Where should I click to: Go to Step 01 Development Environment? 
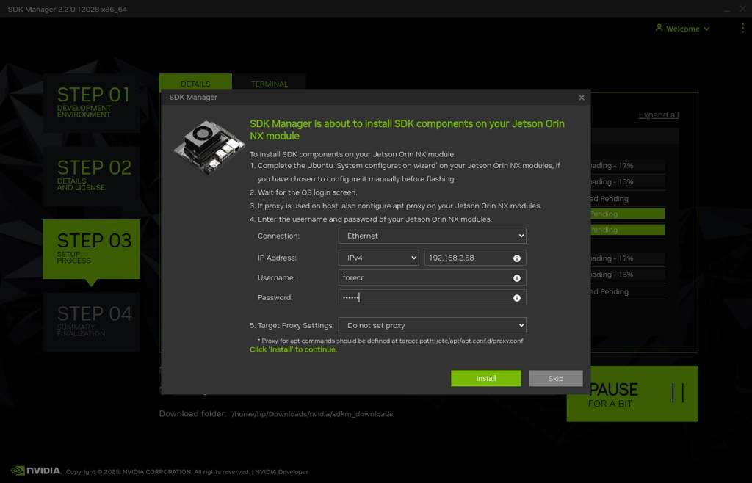pyautogui.click(x=91, y=103)
